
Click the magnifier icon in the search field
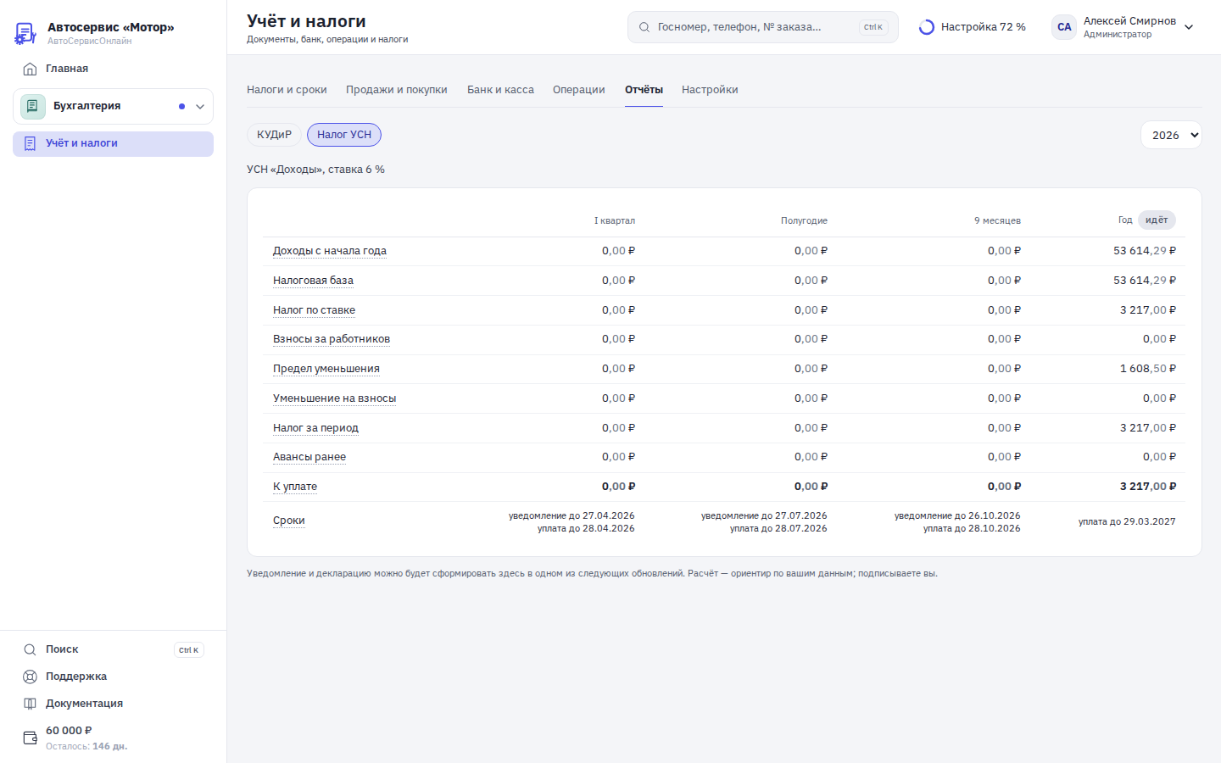(644, 27)
